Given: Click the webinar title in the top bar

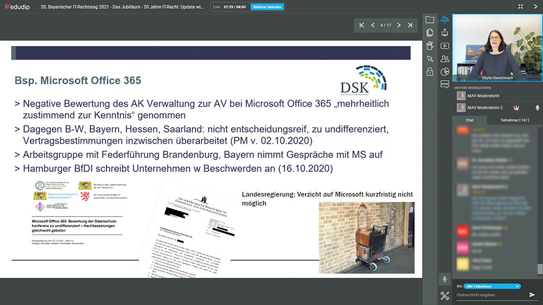Looking at the screenshot, I should click(x=122, y=6).
